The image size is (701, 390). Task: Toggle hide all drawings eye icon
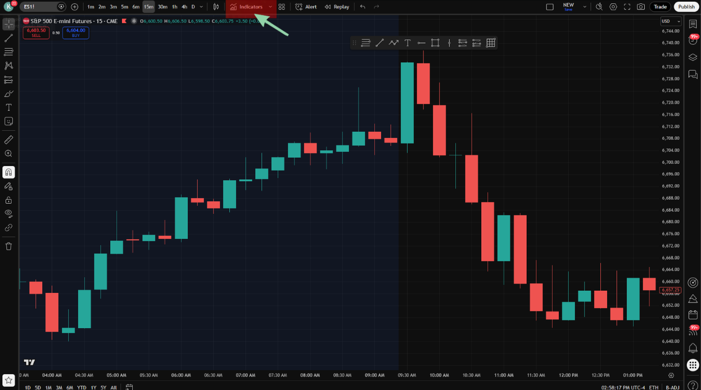[x=8, y=214]
